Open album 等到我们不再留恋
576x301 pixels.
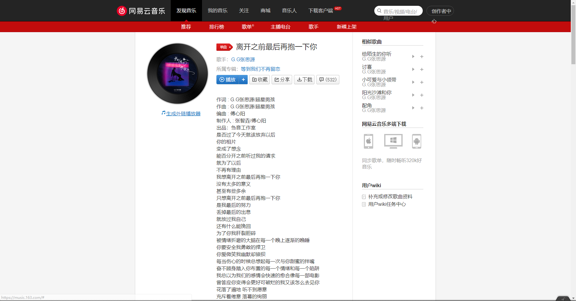click(x=260, y=69)
